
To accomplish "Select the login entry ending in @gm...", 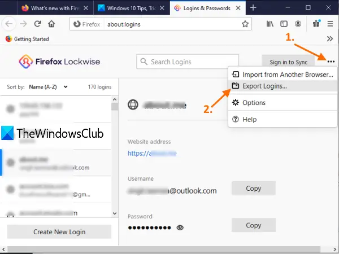I will pos(55,190).
